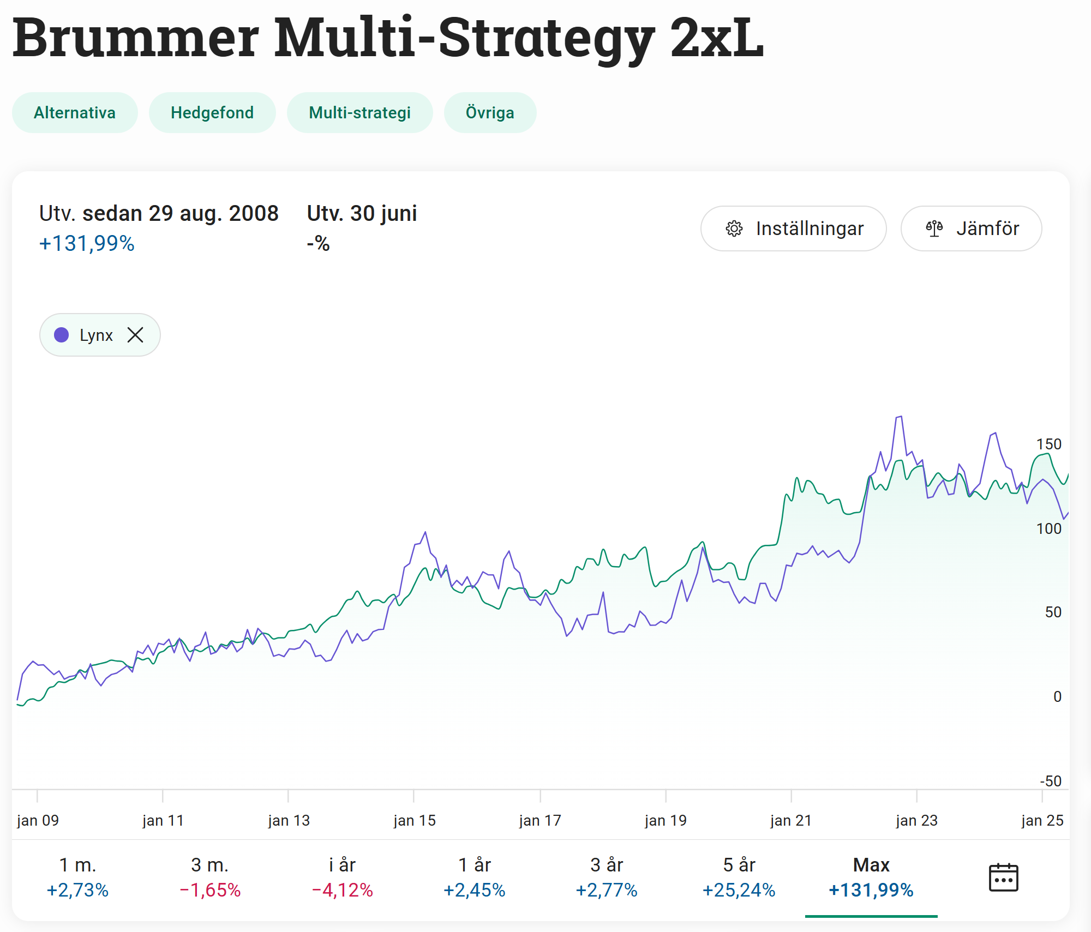The height and width of the screenshot is (932, 1091).
Task: Click the Jämför compare button
Action: (971, 229)
